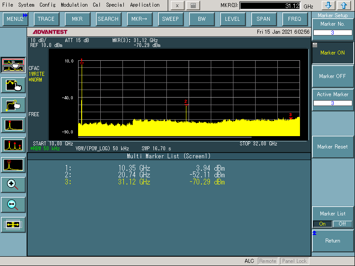Open the Application menu

coord(145,5)
